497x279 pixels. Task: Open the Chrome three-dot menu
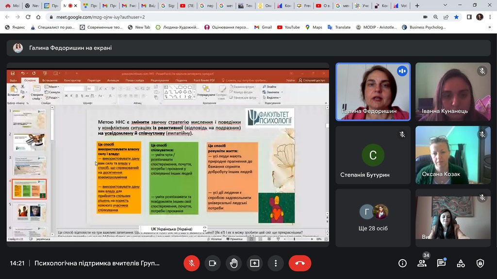490,16
